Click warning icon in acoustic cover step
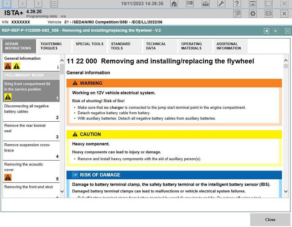Image resolution: width=292 pixels, height=227 pixels. pyautogui.click(x=8, y=177)
